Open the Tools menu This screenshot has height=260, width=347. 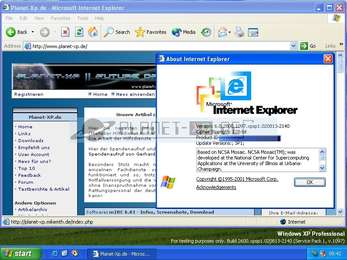pos(83,18)
